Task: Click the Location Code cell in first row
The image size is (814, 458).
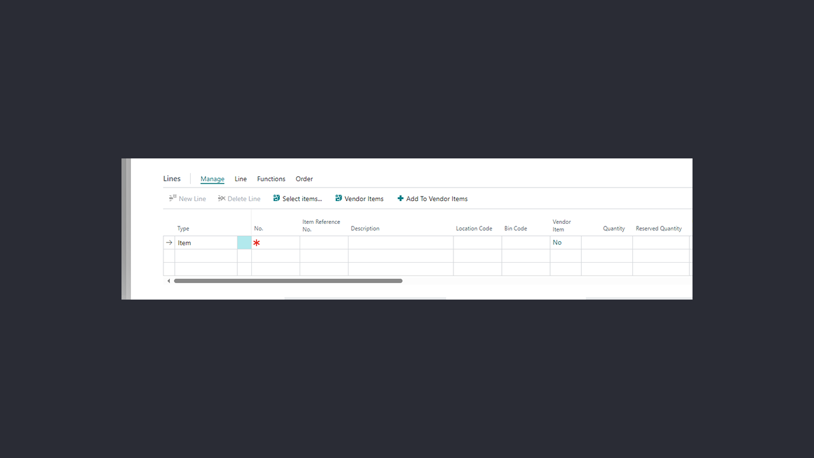Action: 477,243
